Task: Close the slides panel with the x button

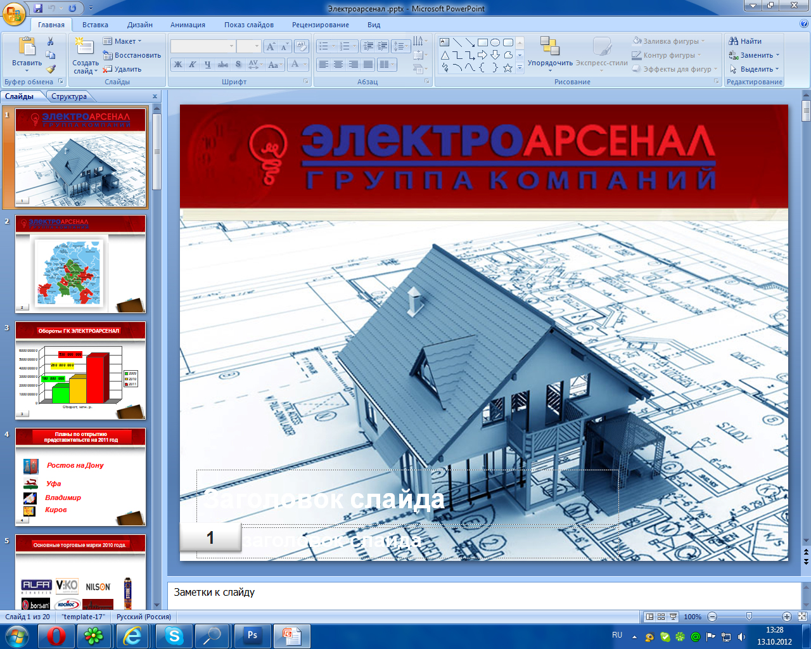Action: tap(155, 96)
